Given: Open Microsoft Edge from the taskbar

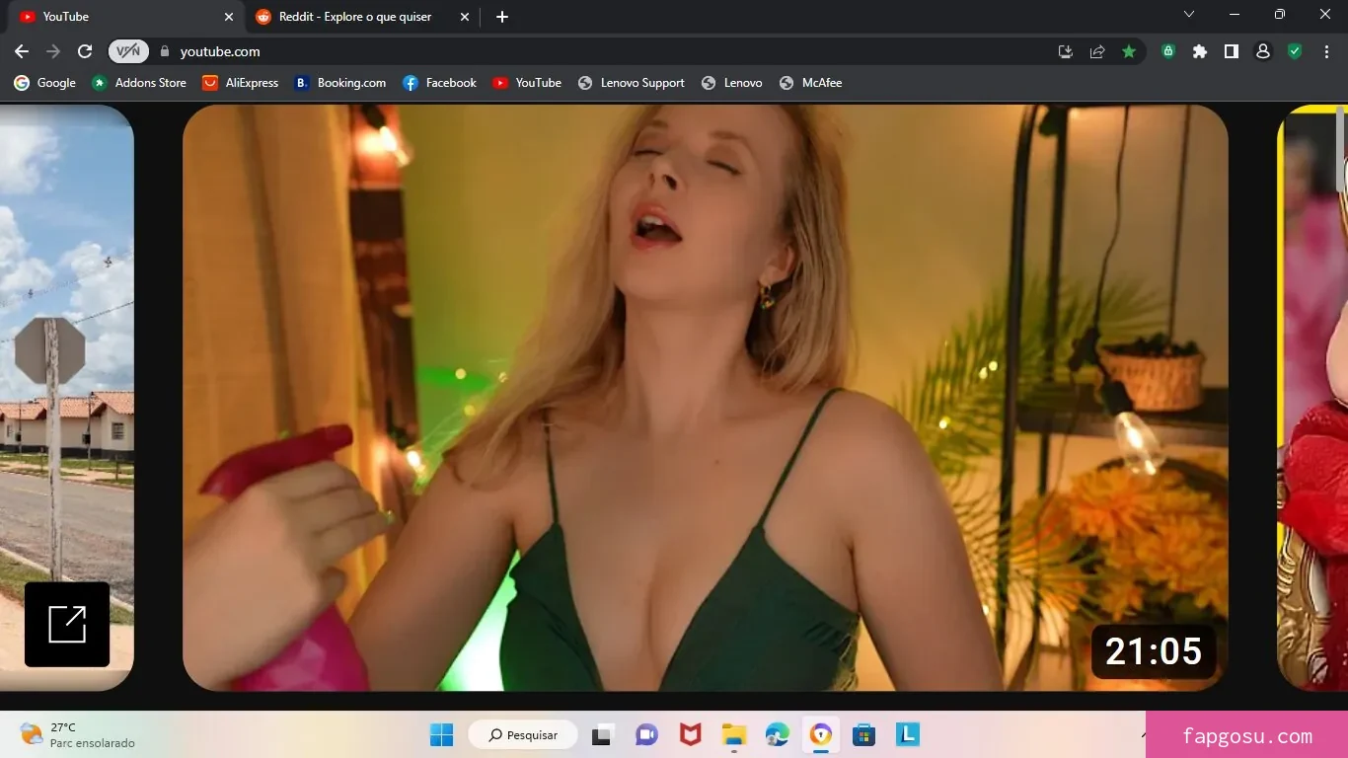Looking at the screenshot, I should tap(778, 734).
